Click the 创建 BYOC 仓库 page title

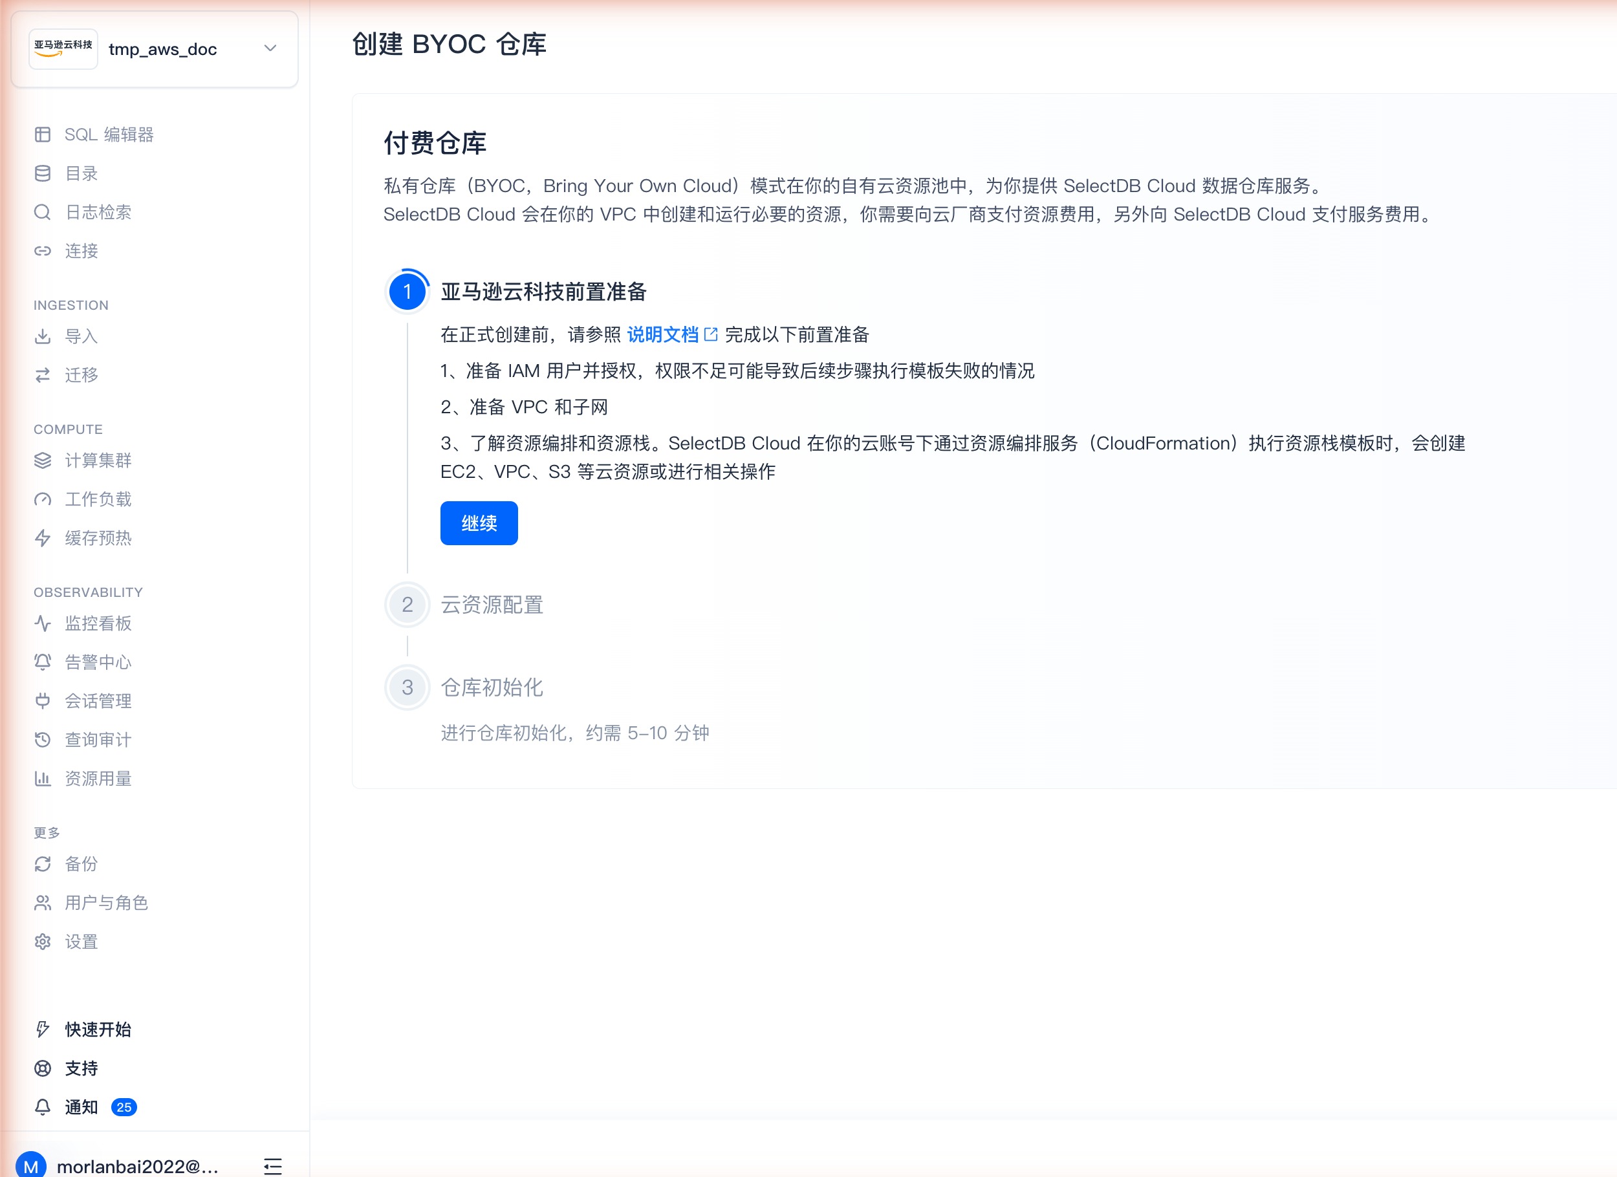point(449,44)
